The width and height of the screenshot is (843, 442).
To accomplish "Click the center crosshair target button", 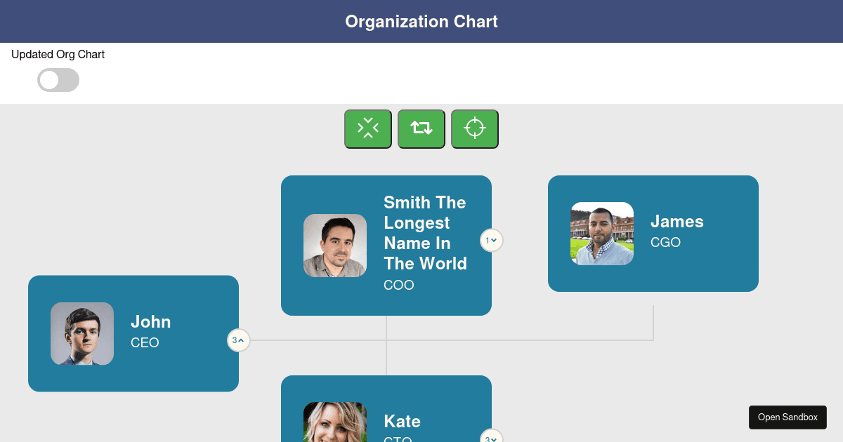I will [x=475, y=128].
